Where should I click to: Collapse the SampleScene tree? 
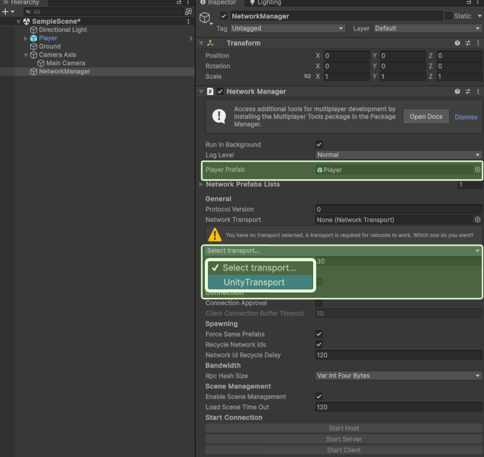pos(18,22)
